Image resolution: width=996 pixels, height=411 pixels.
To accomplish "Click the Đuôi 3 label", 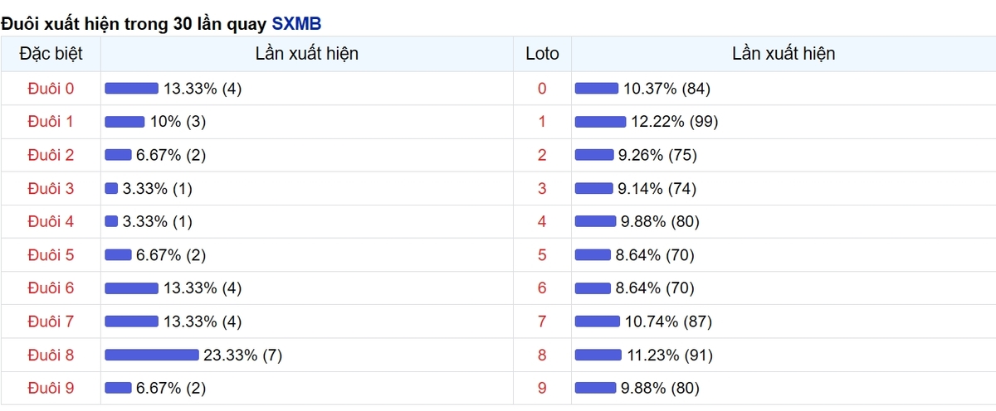I will tap(51, 188).
